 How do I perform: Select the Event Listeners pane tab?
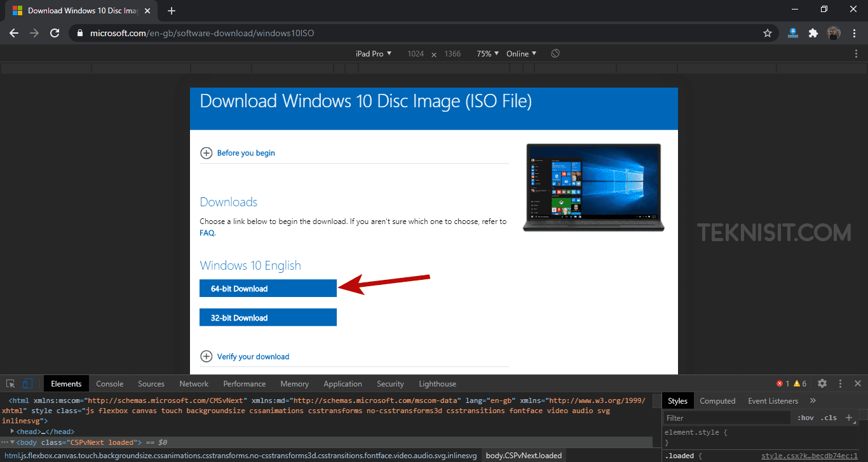pyautogui.click(x=773, y=400)
